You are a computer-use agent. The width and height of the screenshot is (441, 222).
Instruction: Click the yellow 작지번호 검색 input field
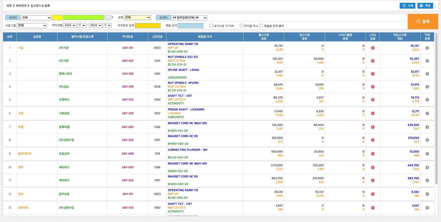tap(148, 26)
